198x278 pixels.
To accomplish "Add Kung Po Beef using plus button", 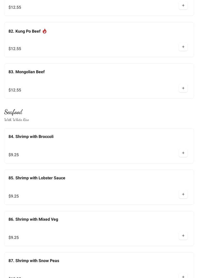I will [x=183, y=47].
